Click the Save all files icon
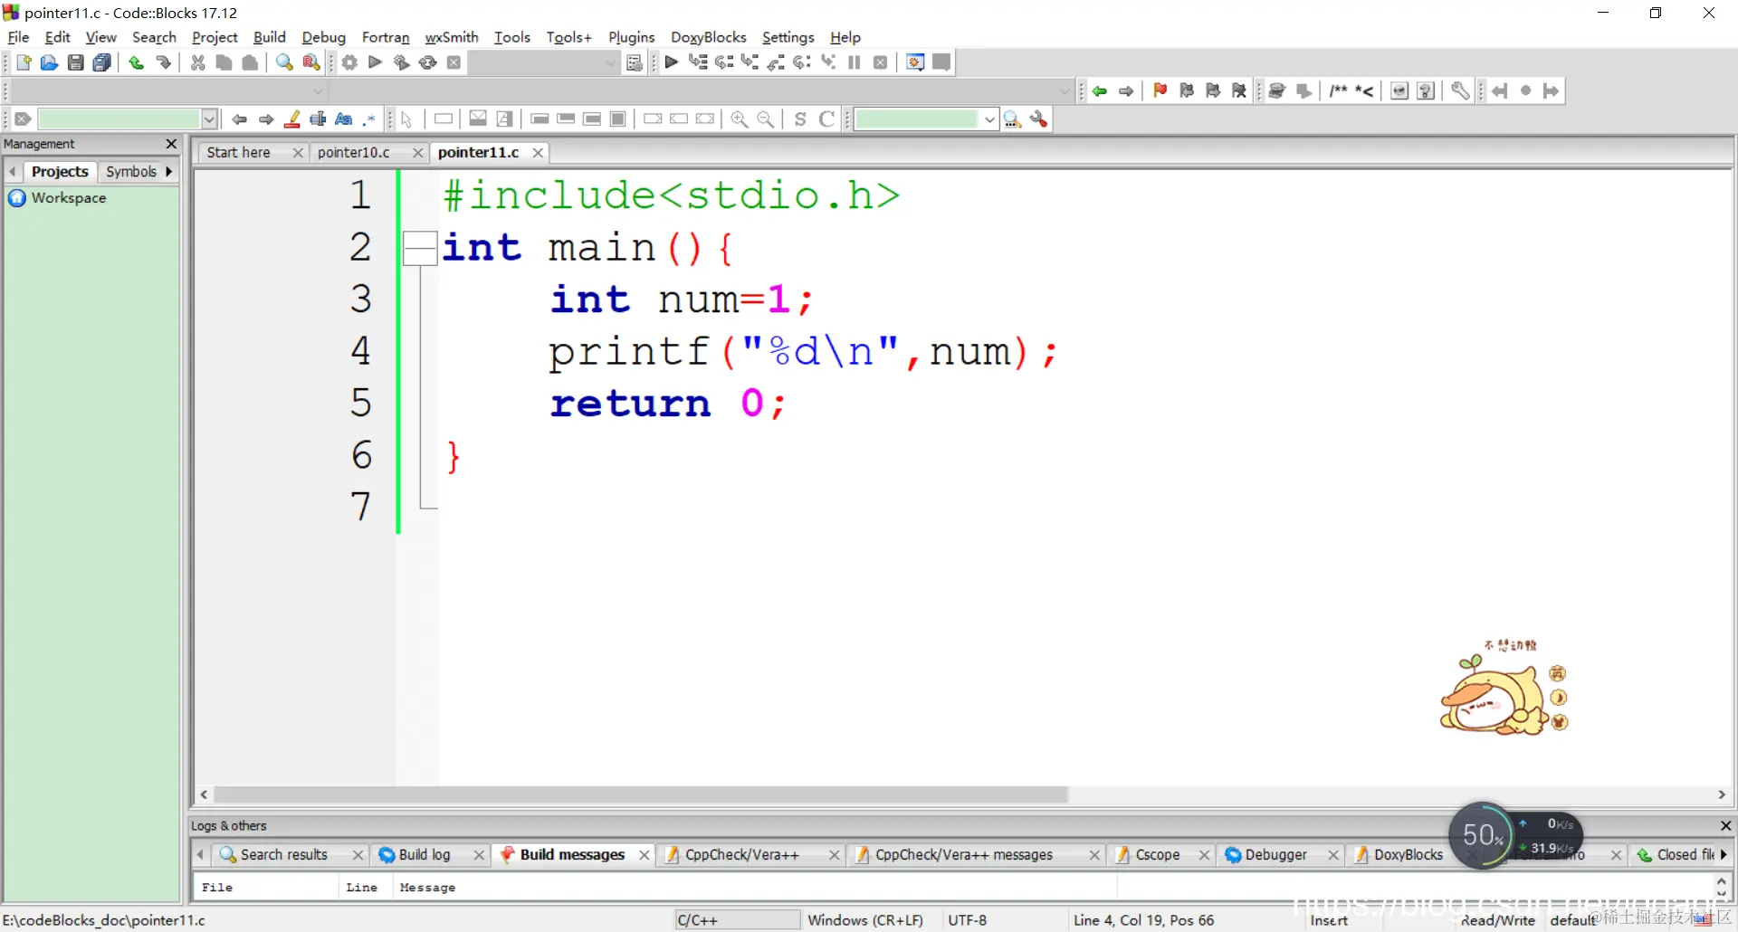The height and width of the screenshot is (932, 1738). (x=102, y=62)
